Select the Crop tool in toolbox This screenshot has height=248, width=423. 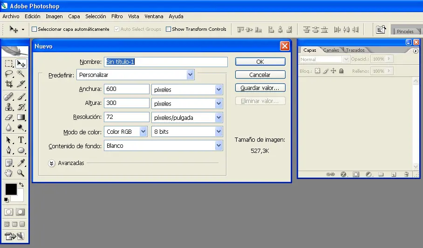pyautogui.click(x=9, y=84)
